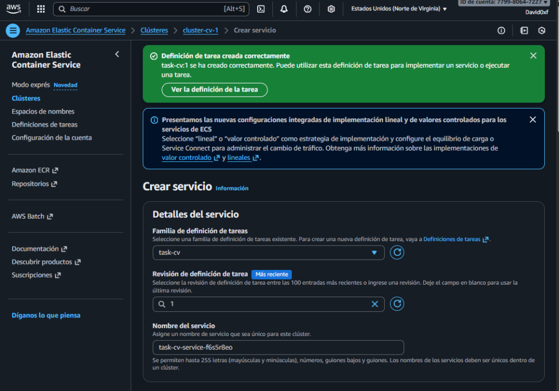Click Ver la definición de la tarea
Viewport: 559px width, 391px height.
click(x=215, y=89)
